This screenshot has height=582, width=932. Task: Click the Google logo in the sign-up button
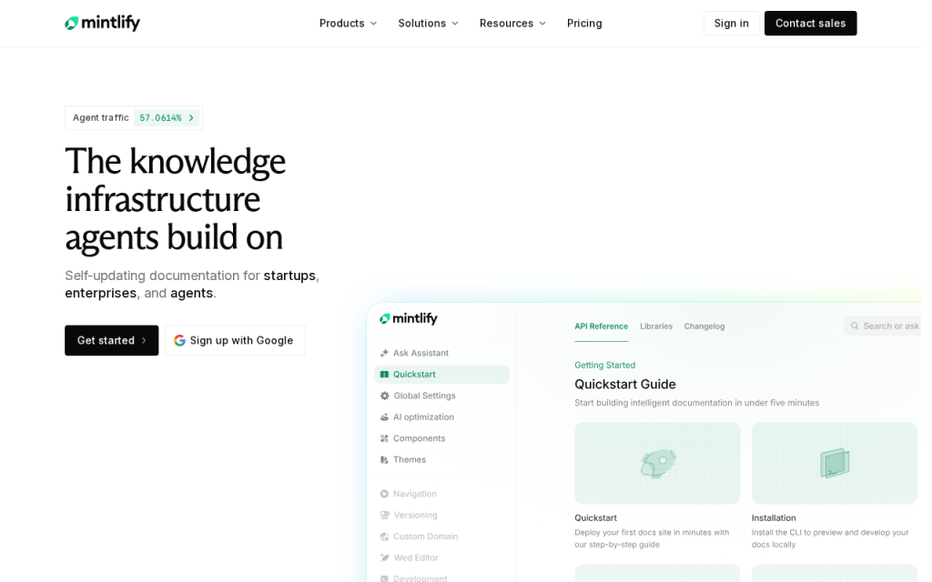179,340
